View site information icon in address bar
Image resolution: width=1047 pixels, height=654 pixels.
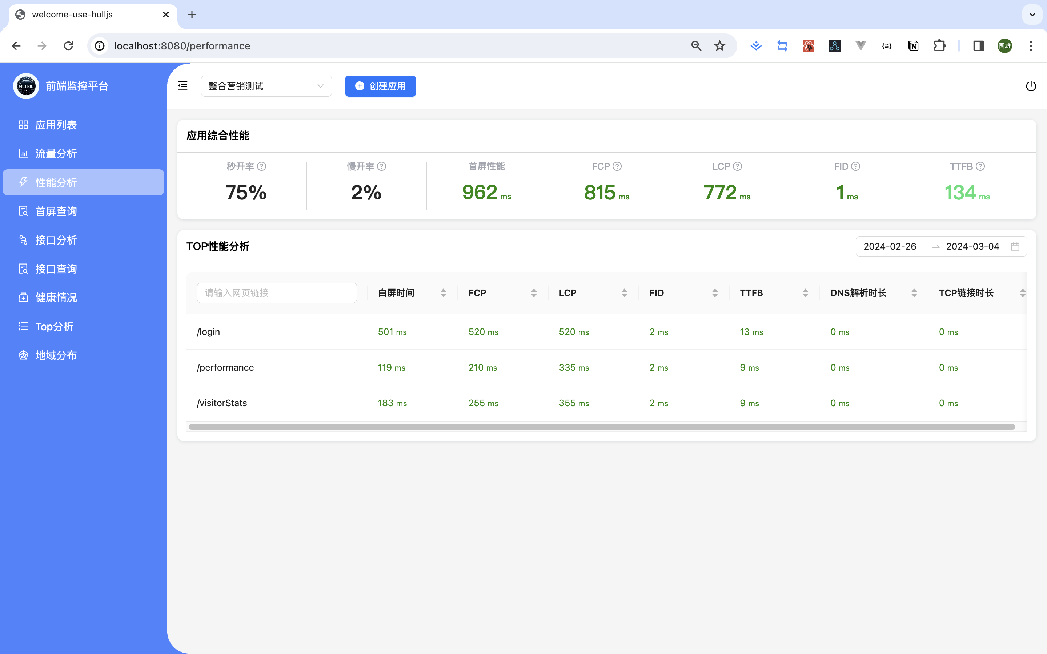coord(100,45)
